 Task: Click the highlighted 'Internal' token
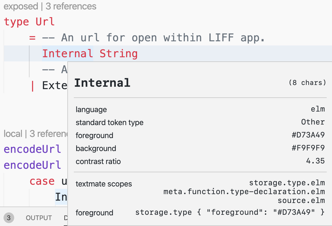(x=67, y=53)
